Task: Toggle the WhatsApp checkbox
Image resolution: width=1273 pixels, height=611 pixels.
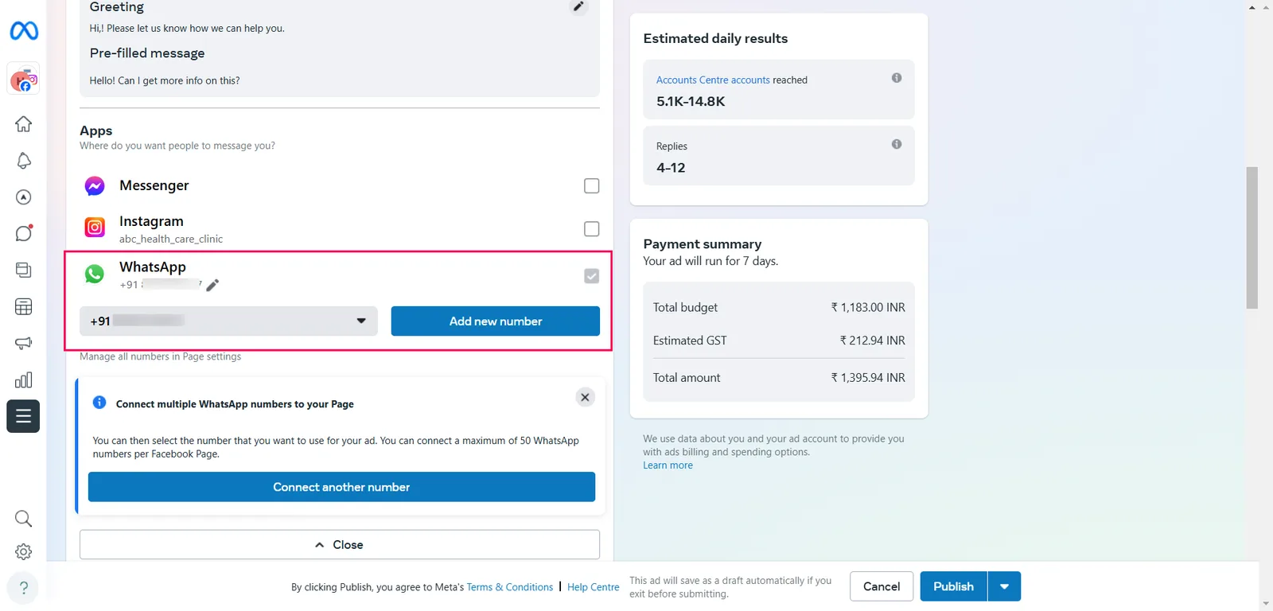Action: click(x=591, y=276)
